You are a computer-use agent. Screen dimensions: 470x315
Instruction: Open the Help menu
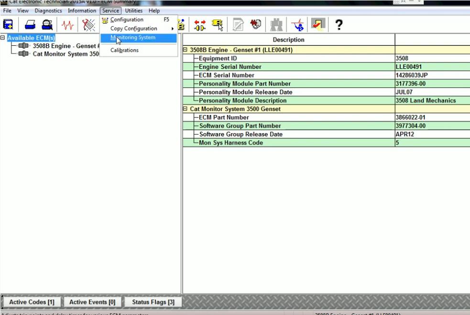click(154, 10)
